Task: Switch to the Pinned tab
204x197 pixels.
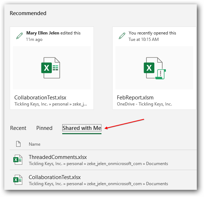Action: click(44, 128)
